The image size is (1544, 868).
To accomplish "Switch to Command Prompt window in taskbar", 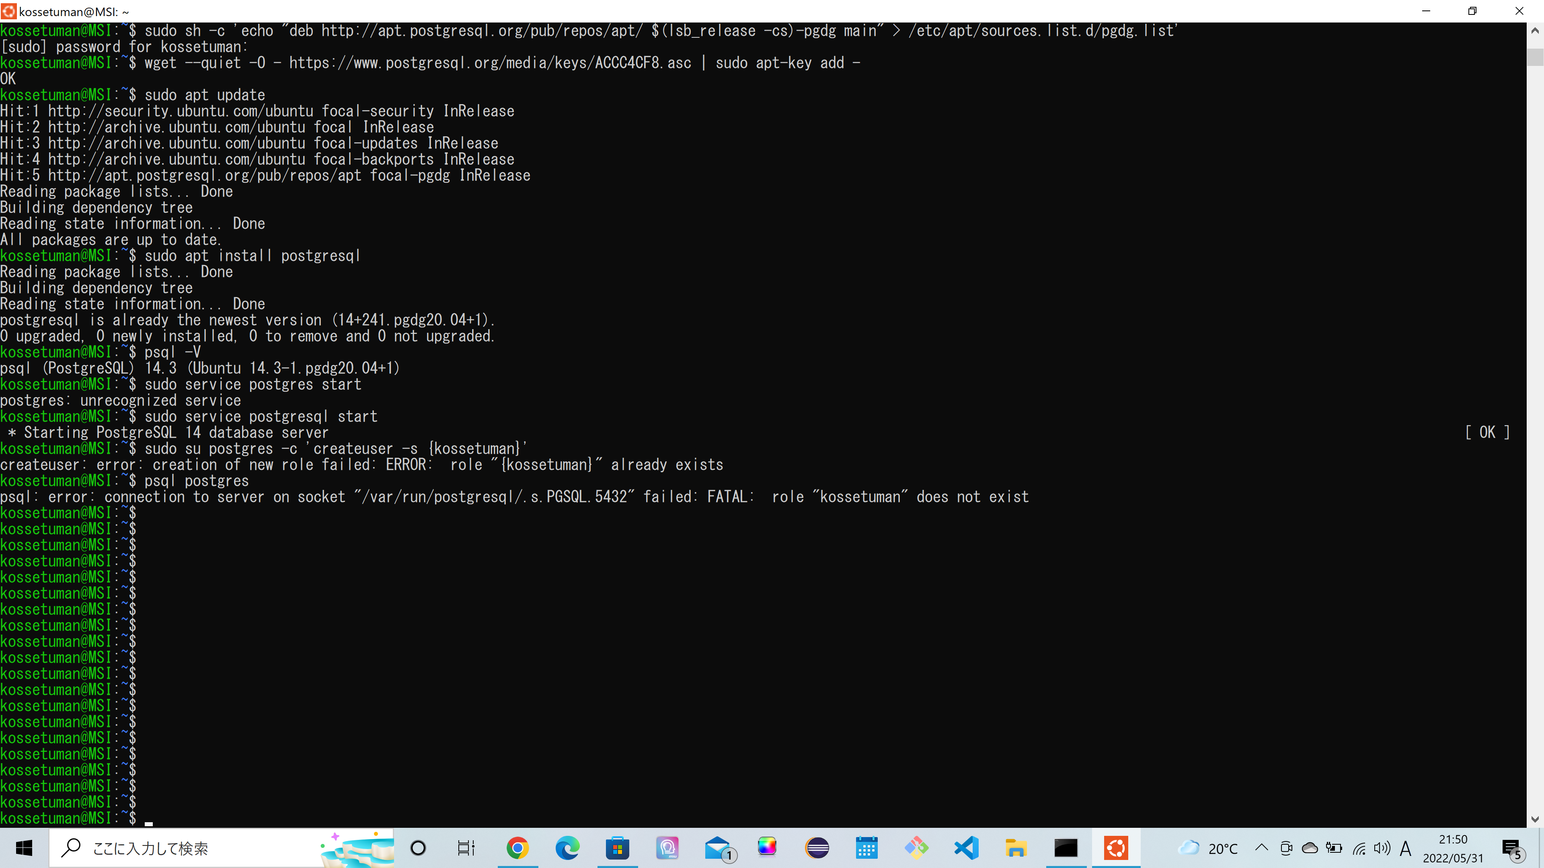I will coord(1066,848).
